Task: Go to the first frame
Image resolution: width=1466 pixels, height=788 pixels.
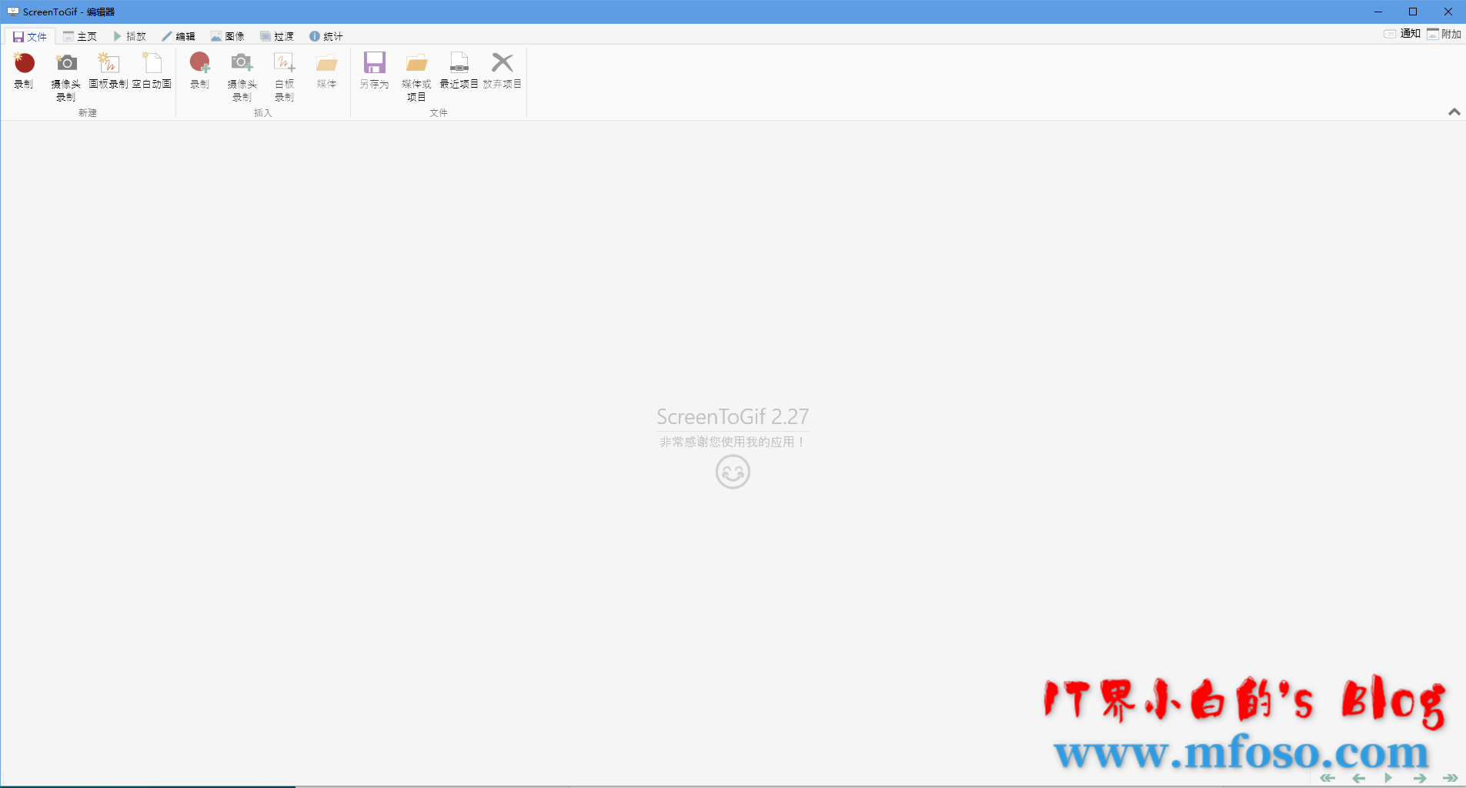Action: 1327,778
